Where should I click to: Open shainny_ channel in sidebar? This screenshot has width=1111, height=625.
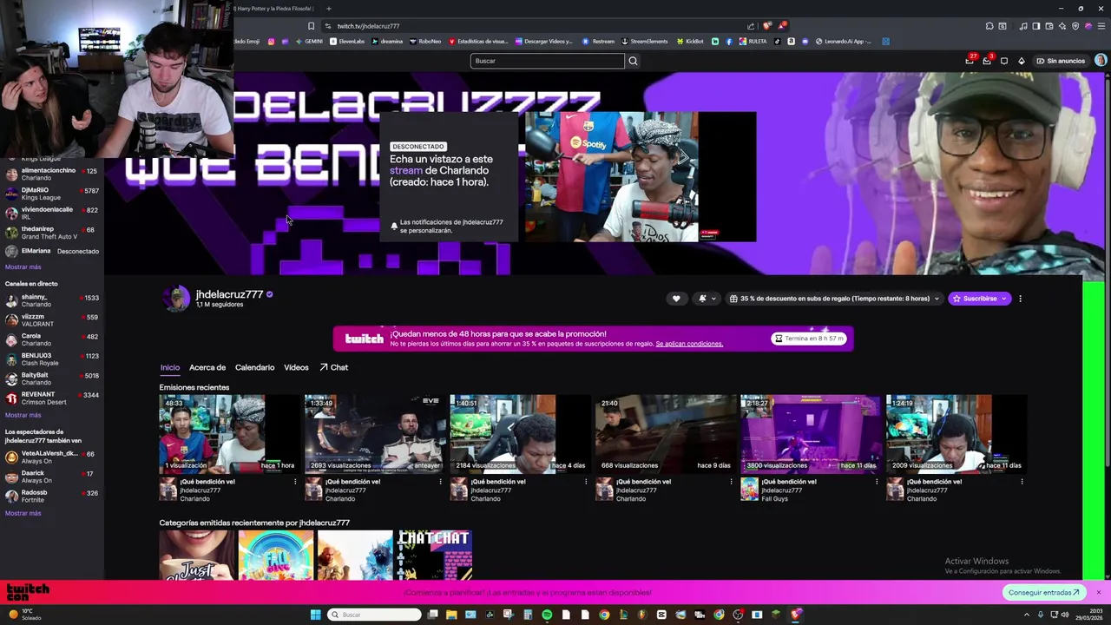(52, 301)
